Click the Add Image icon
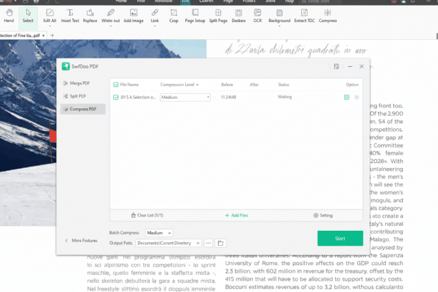The height and width of the screenshot is (292, 438). [x=133, y=16]
